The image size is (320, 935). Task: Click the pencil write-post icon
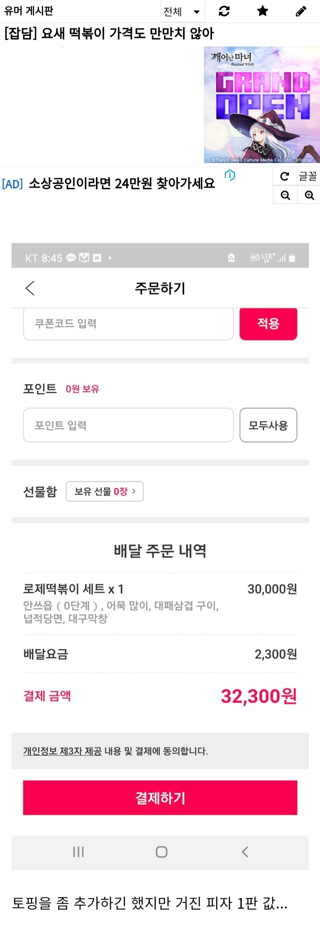click(301, 11)
